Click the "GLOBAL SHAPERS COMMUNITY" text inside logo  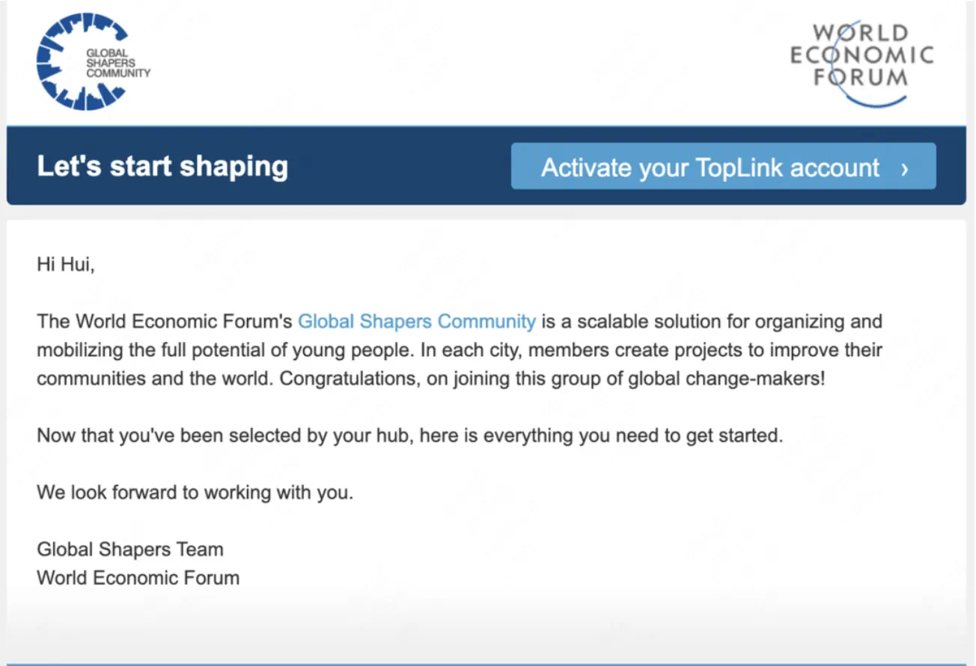point(117,64)
